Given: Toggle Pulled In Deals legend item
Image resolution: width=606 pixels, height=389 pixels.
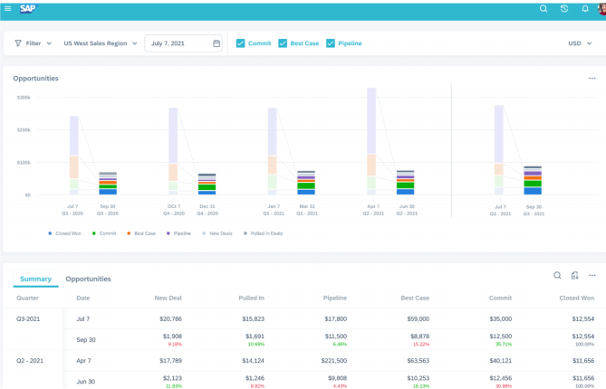Looking at the screenshot, I should pyautogui.click(x=264, y=233).
